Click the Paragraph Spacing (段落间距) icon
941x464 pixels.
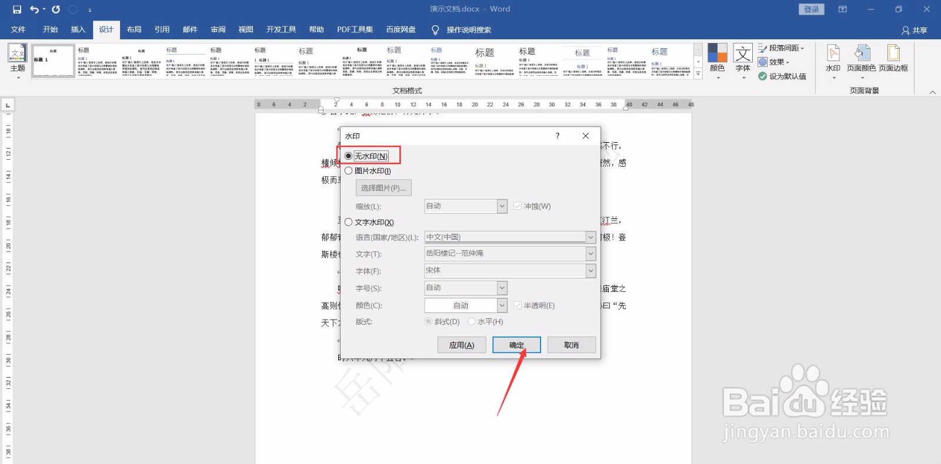point(763,48)
